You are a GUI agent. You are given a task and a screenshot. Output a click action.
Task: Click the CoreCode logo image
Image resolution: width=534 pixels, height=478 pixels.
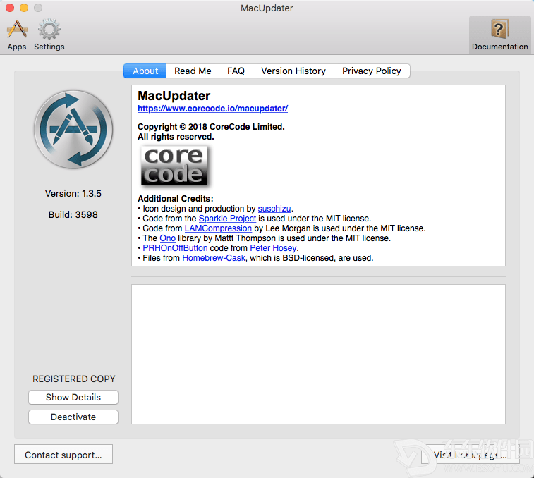[x=174, y=166]
